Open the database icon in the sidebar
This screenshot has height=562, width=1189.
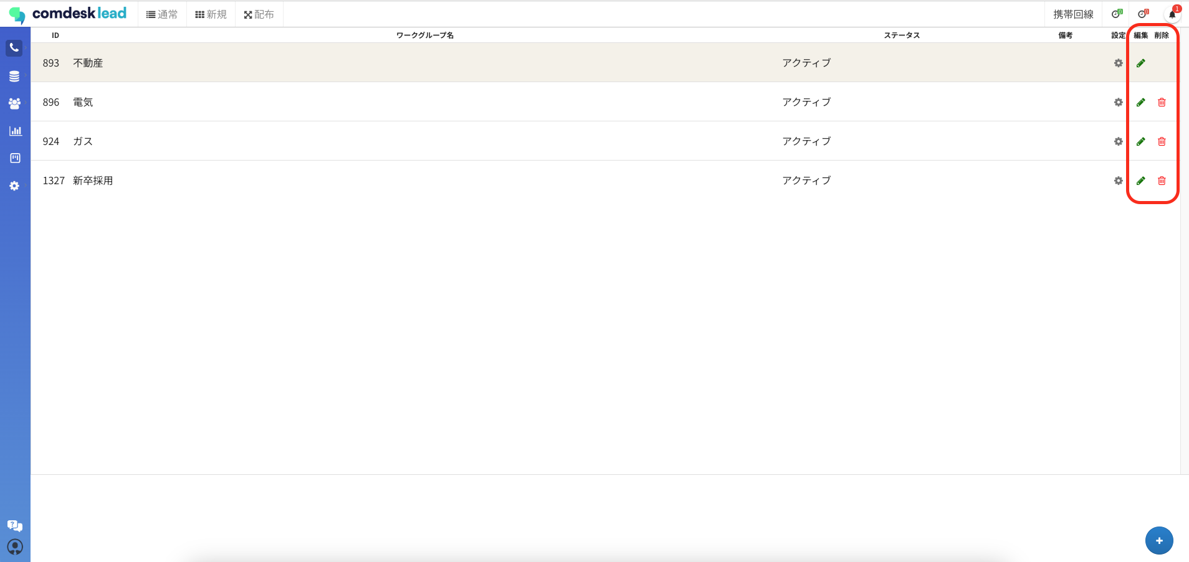(x=14, y=76)
